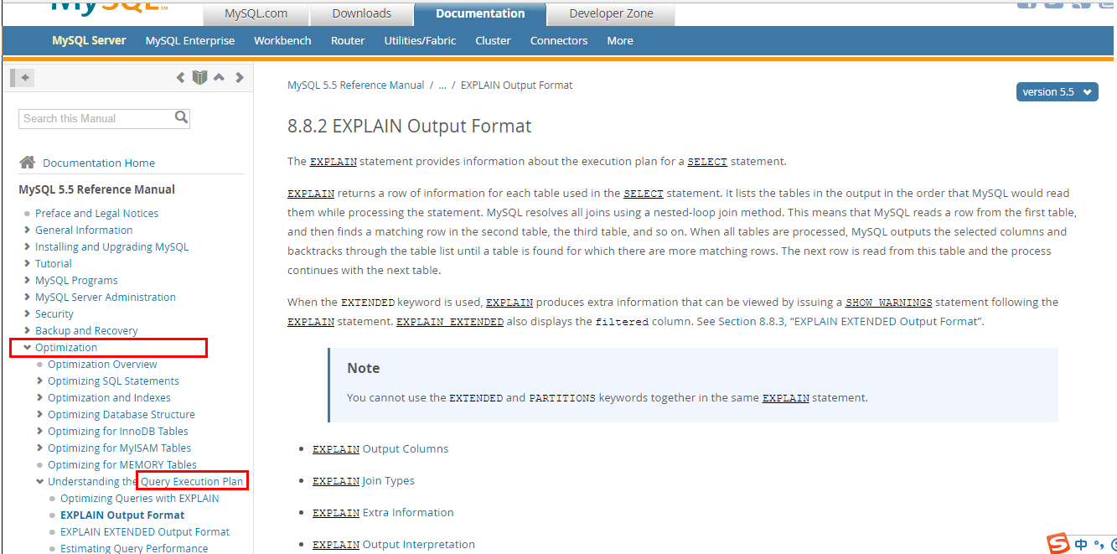Image resolution: width=1117 pixels, height=554 pixels.
Task: Open Optimizing Queries with EXPLAIN
Action: click(140, 498)
